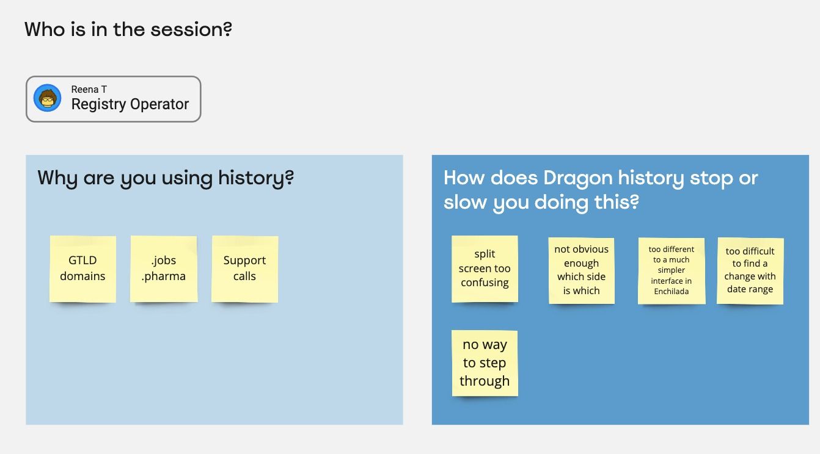Click the 'Why are you using history?' title
This screenshot has height=454, width=820.
(x=166, y=178)
